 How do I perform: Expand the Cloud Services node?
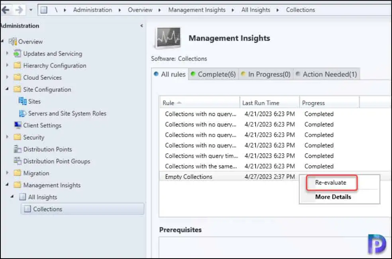(x=7, y=77)
